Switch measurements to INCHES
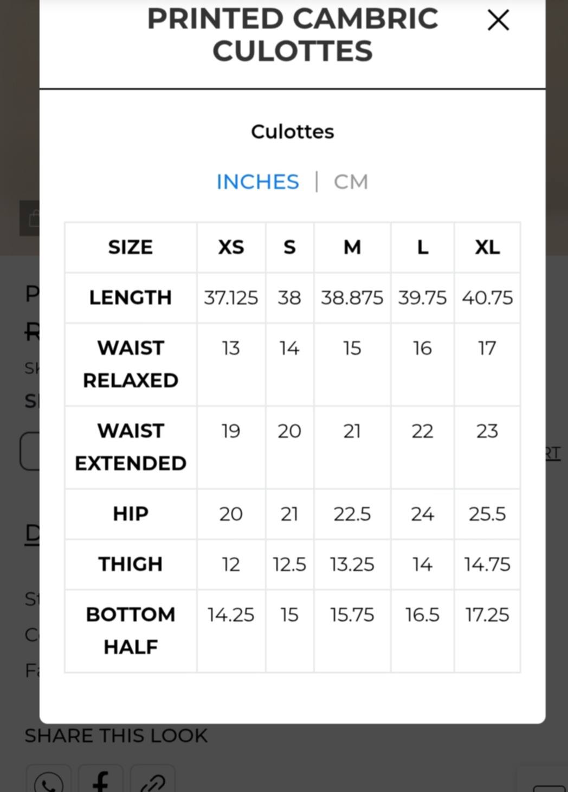 click(257, 182)
